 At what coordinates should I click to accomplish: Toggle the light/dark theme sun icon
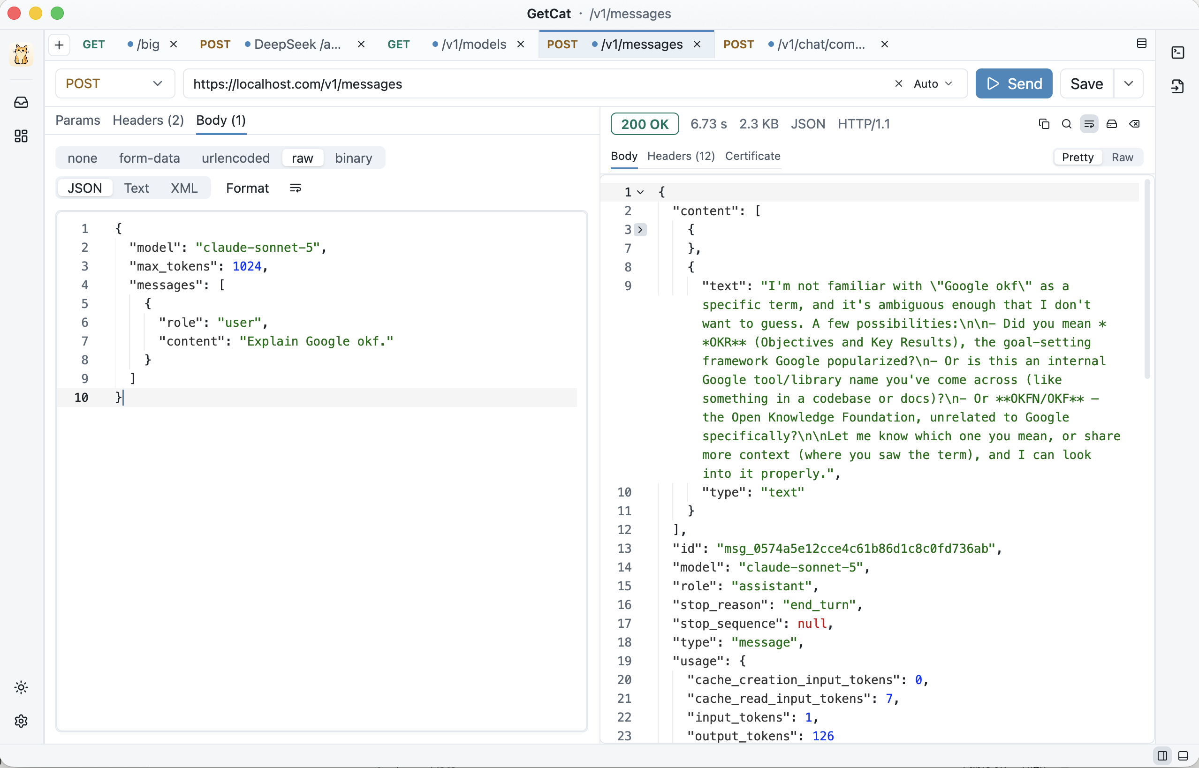(x=21, y=687)
